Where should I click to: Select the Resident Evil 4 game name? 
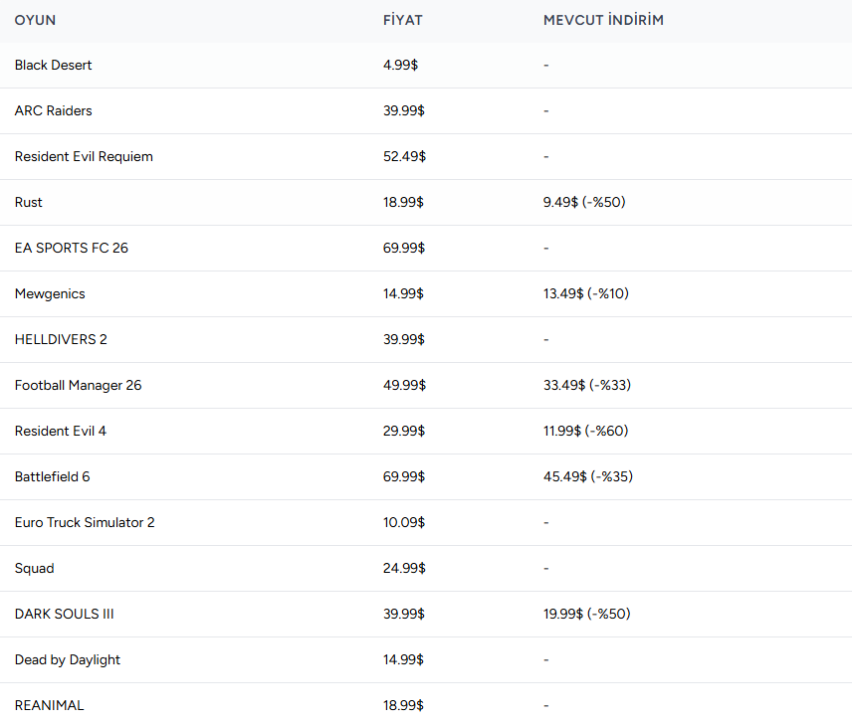pos(61,431)
